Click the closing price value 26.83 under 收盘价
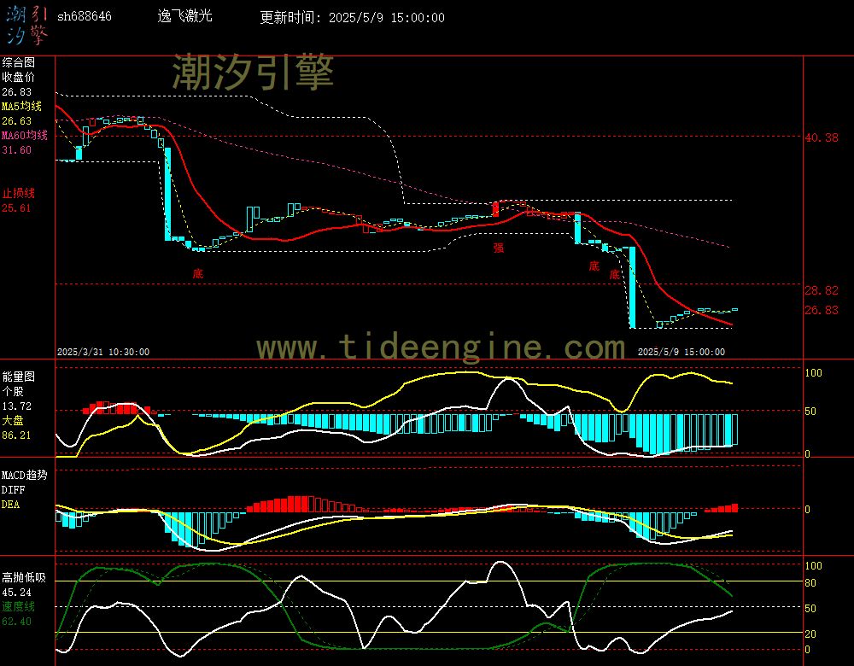Image resolution: width=854 pixels, height=666 pixels. (17, 92)
